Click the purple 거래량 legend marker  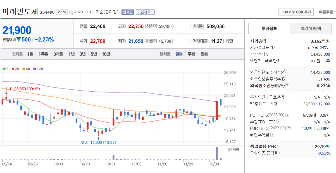click(x=229, y=150)
